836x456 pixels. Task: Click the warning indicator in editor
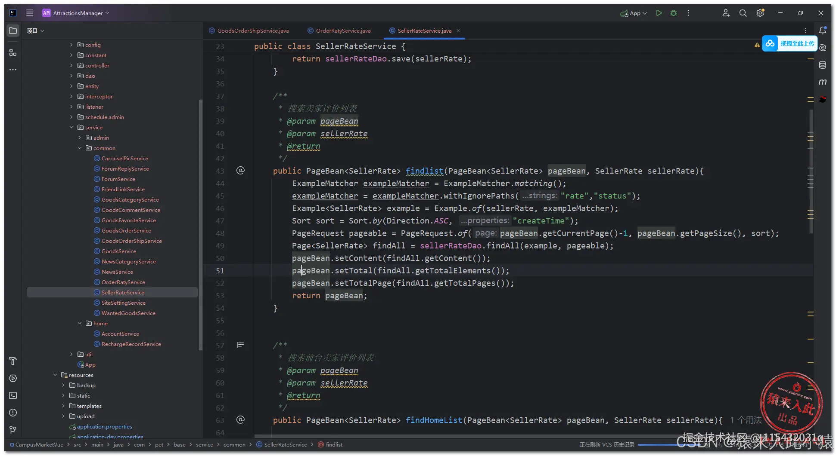pyautogui.click(x=757, y=45)
